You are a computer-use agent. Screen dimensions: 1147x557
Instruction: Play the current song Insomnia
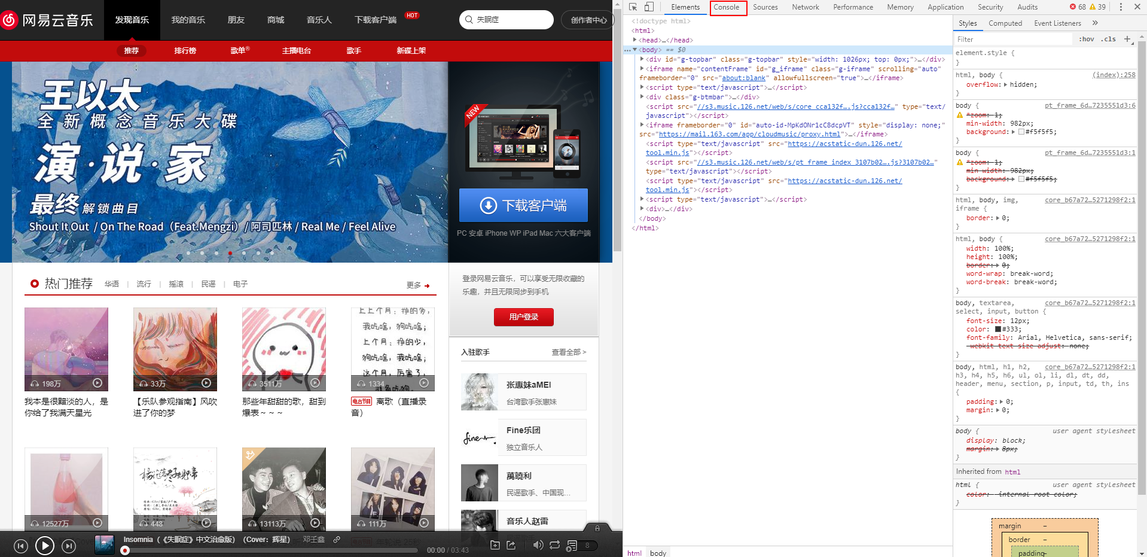[x=45, y=546]
